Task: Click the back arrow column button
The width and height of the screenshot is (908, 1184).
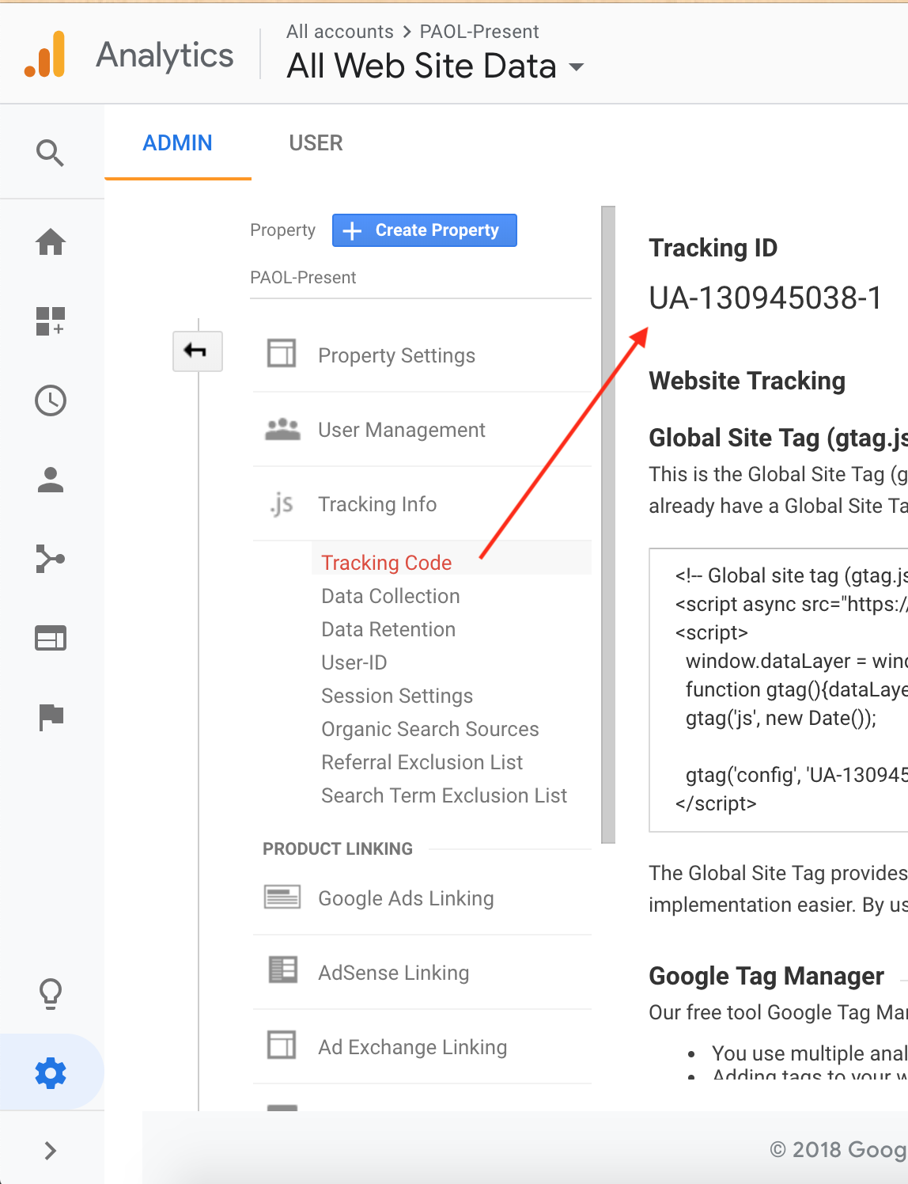Action: tap(198, 351)
